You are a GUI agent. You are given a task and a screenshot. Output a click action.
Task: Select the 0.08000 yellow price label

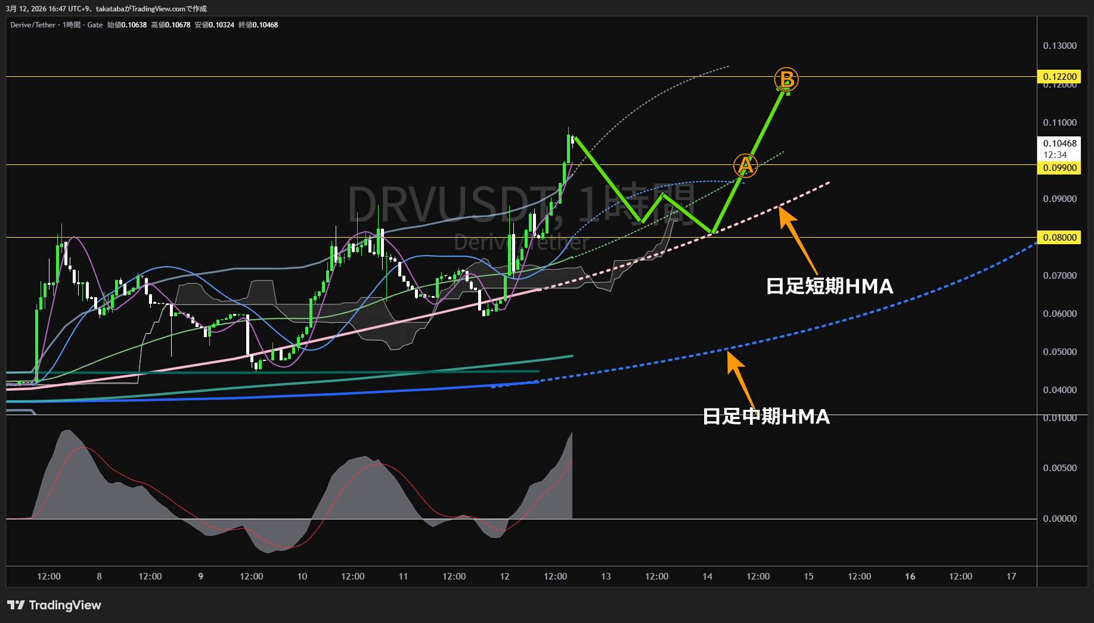click(1059, 237)
